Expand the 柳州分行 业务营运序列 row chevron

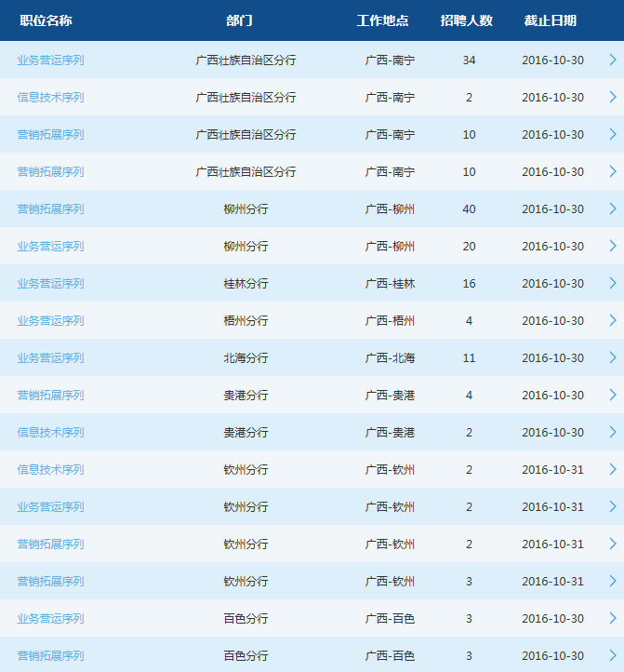[612, 246]
